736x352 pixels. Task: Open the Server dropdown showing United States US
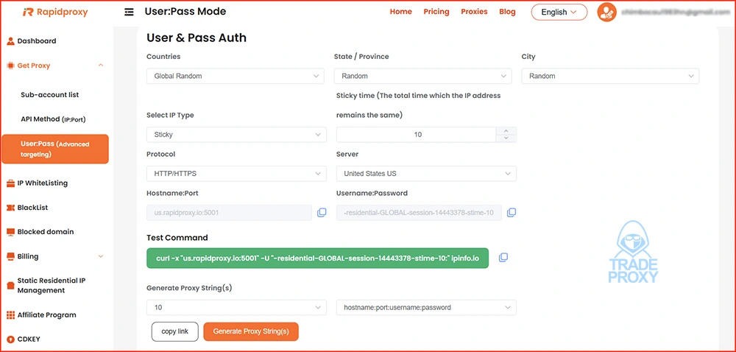425,174
